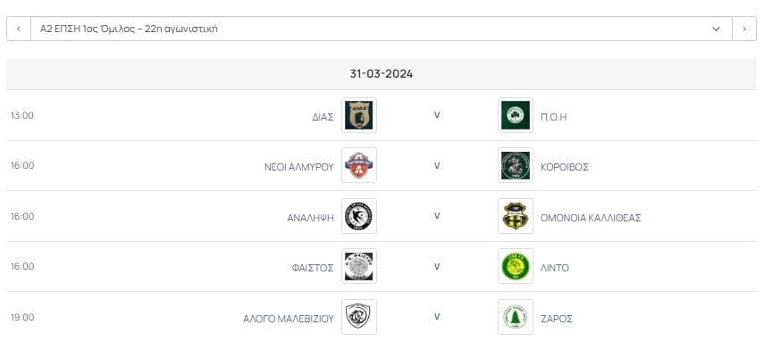Select the ΦΑΙΣΤΟΣ team logo
The height and width of the screenshot is (350, 764).
pos(359,266)
